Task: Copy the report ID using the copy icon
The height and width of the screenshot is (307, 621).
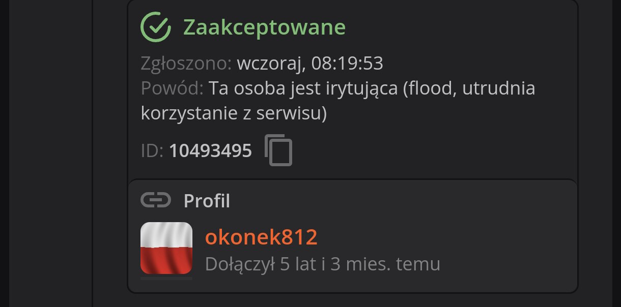Action: click(x=278, y=150)
